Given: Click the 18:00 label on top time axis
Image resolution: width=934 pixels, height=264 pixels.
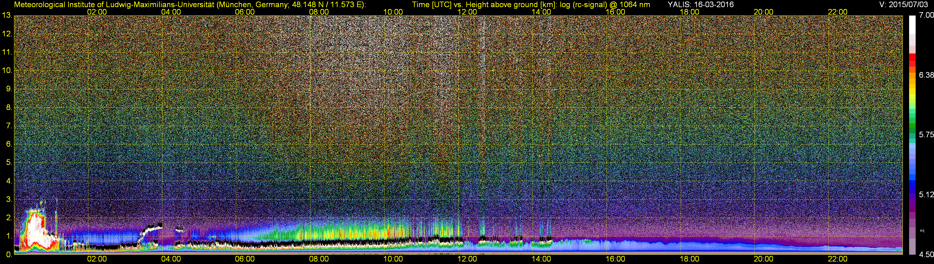Looking at the screenshot, I should click(689, 11).
